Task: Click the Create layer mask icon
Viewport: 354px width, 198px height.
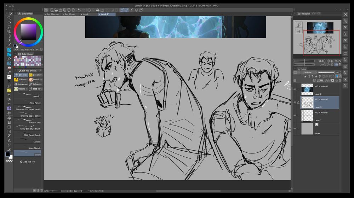Action: [332, 80]
